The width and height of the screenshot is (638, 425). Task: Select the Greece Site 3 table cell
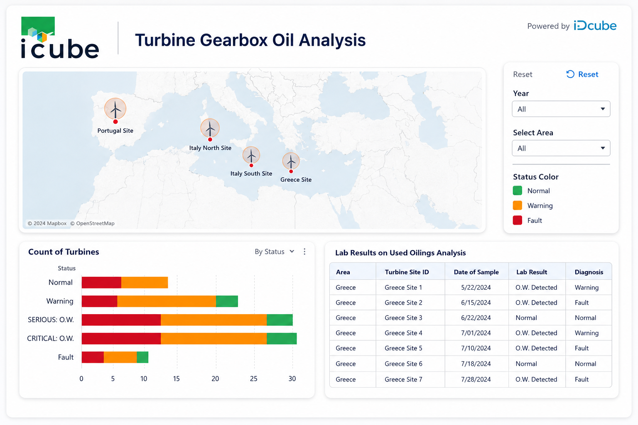click(410, 318)
